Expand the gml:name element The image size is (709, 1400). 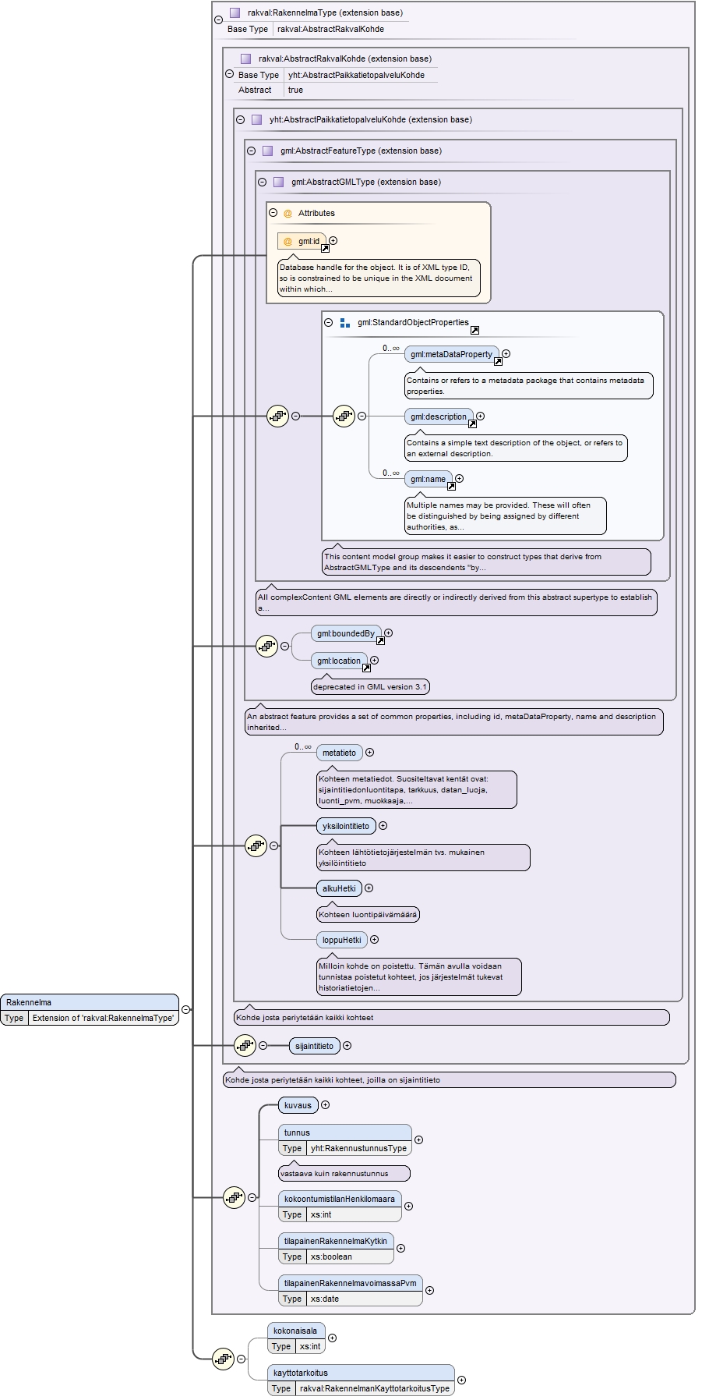(460, 478)
